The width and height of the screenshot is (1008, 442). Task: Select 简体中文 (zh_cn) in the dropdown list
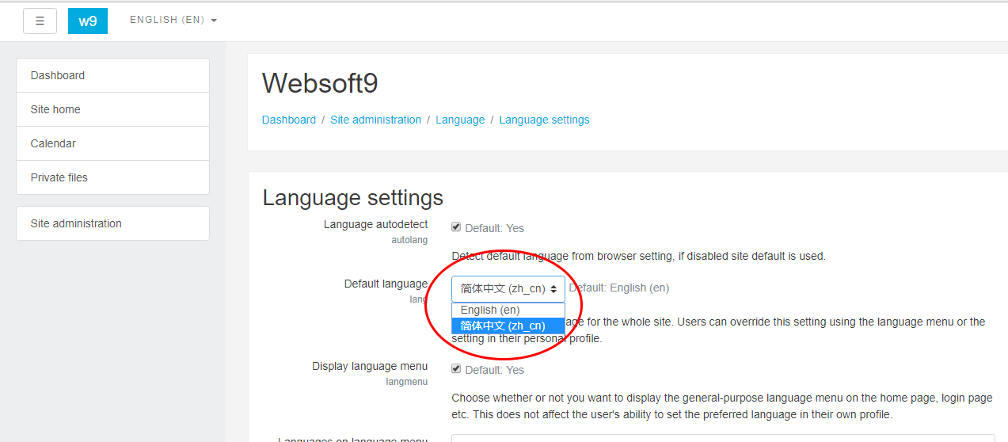(503, 326)
